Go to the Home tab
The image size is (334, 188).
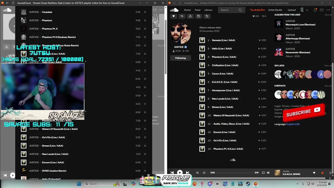coord(187,10)
